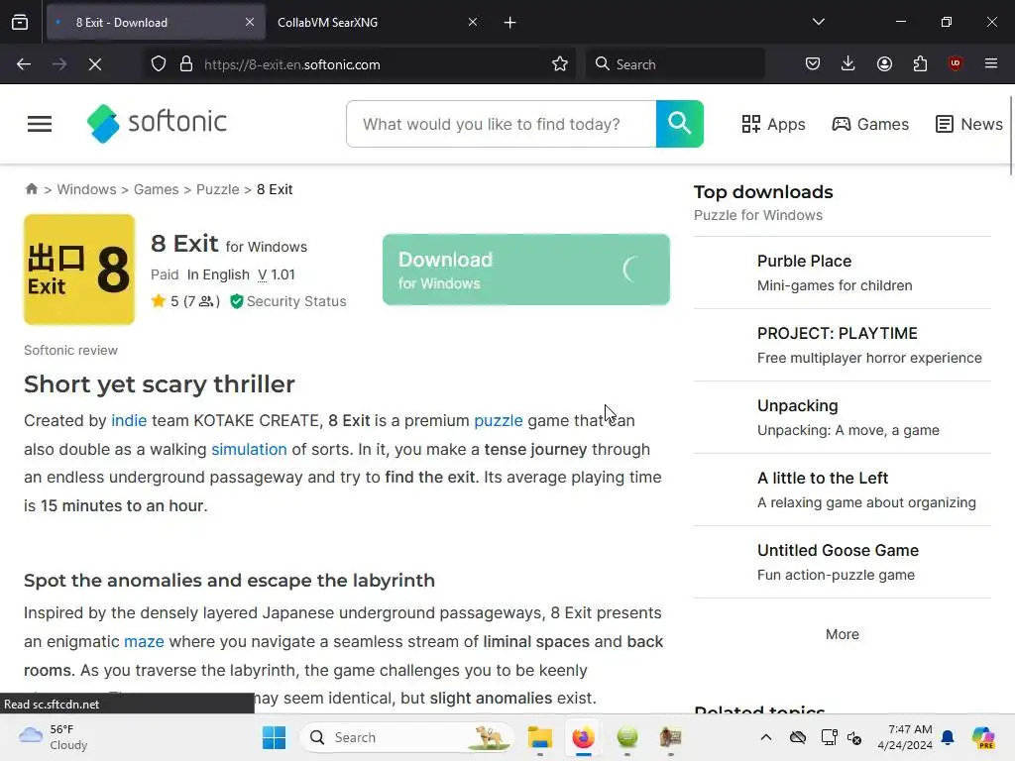Open the clock showing 7:47 AM
The width and height of the screenshot is (1015, 761).
point(905,737)
